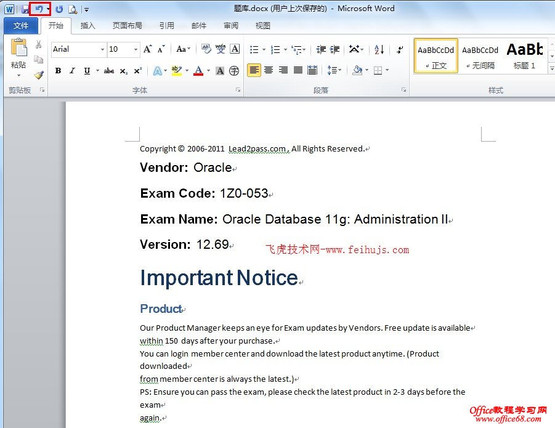Open the Change Case Aa menu
Viewport: 555px width, 428px height.
pos(183,49)
